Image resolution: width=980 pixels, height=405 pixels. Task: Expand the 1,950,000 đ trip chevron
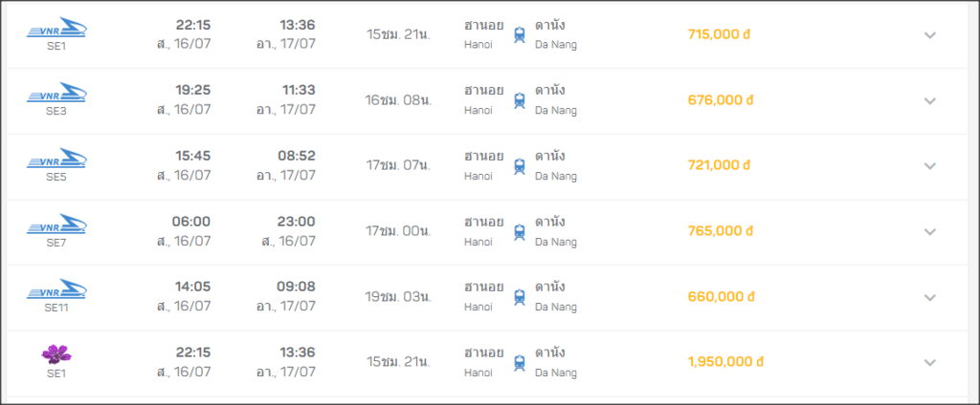[x=930, y=363]
